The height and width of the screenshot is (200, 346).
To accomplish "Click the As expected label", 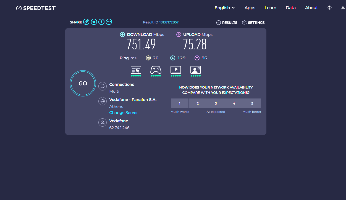I will (x=216, y=112).
